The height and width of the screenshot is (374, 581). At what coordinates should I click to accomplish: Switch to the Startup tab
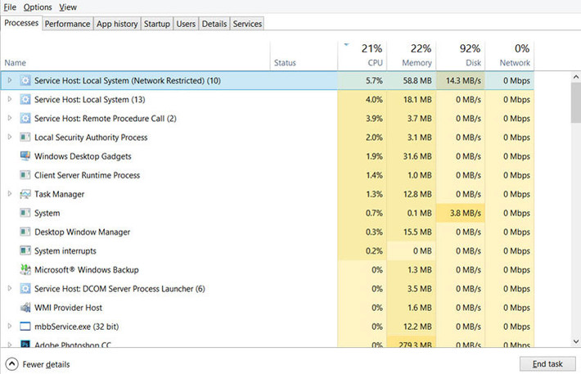click(x=157, y=24)
